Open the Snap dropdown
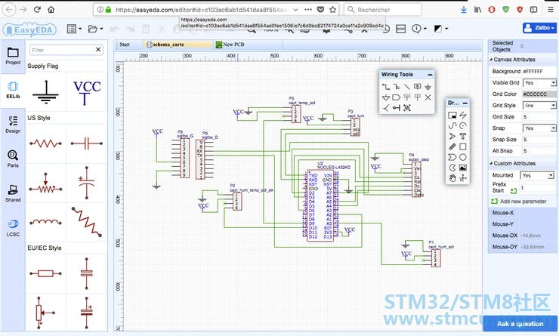Screen dimensions: 559x336 tap(539, 128)
